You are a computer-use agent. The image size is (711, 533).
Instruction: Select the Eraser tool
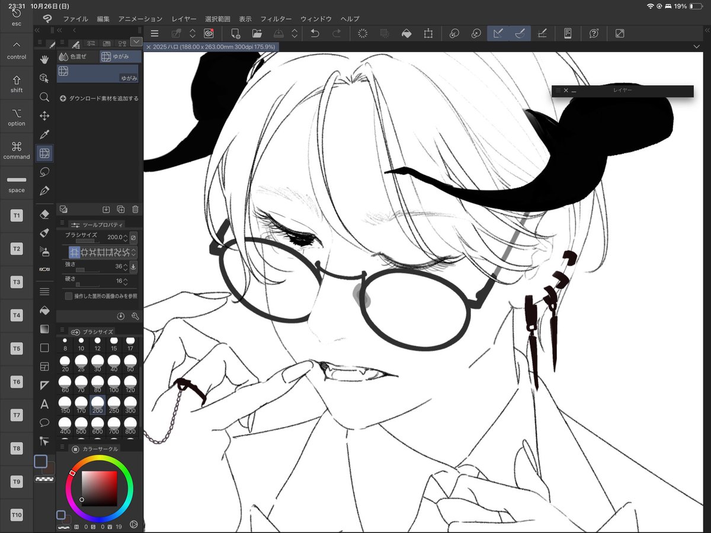(44, 214)
